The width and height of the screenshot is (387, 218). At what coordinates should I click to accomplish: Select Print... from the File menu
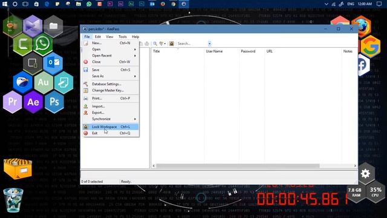111,98
